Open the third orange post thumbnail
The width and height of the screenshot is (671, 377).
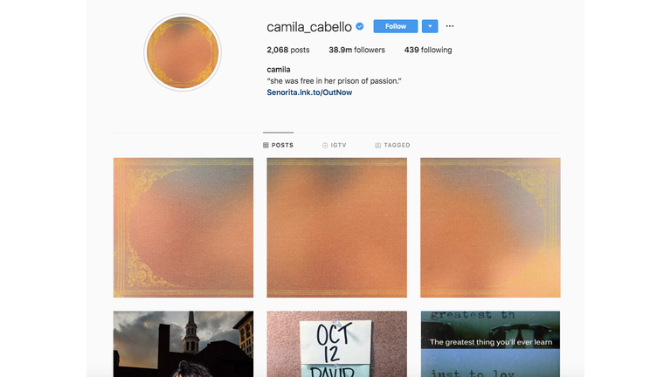point(490,228)
